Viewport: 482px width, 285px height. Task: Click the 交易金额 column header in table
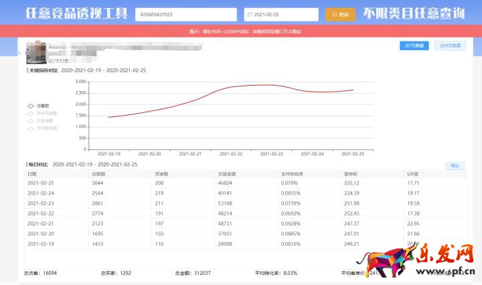226,174
